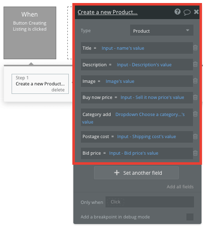Edit Input - name's value expression

[x=123, y=48]
